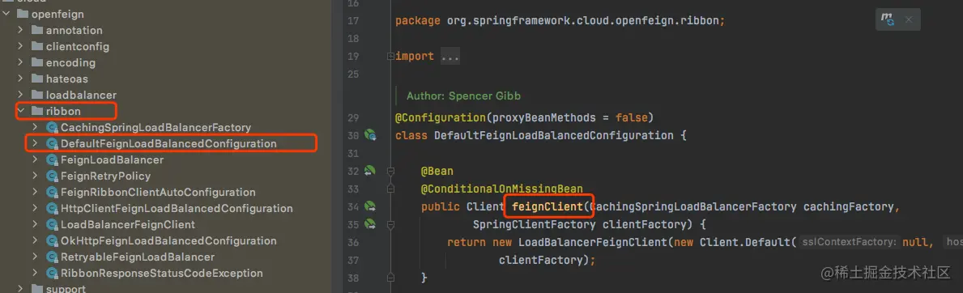This screenshot has width=963, height=293.
Task: Click the HttpClientFeignLoadBalancedConfiguration class icon
Action: point(52,208)
